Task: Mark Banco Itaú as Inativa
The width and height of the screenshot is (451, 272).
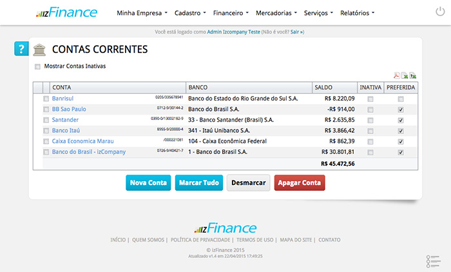Action: (x=370, y=131)
